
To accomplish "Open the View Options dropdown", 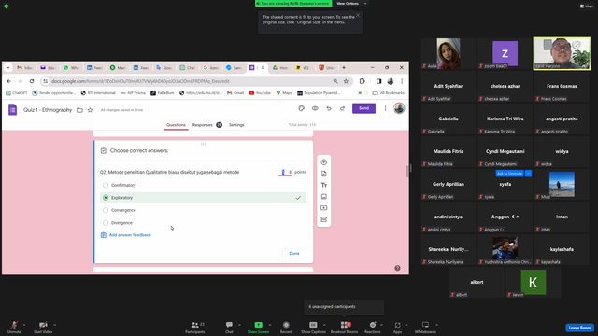I will tap(351, 4).
